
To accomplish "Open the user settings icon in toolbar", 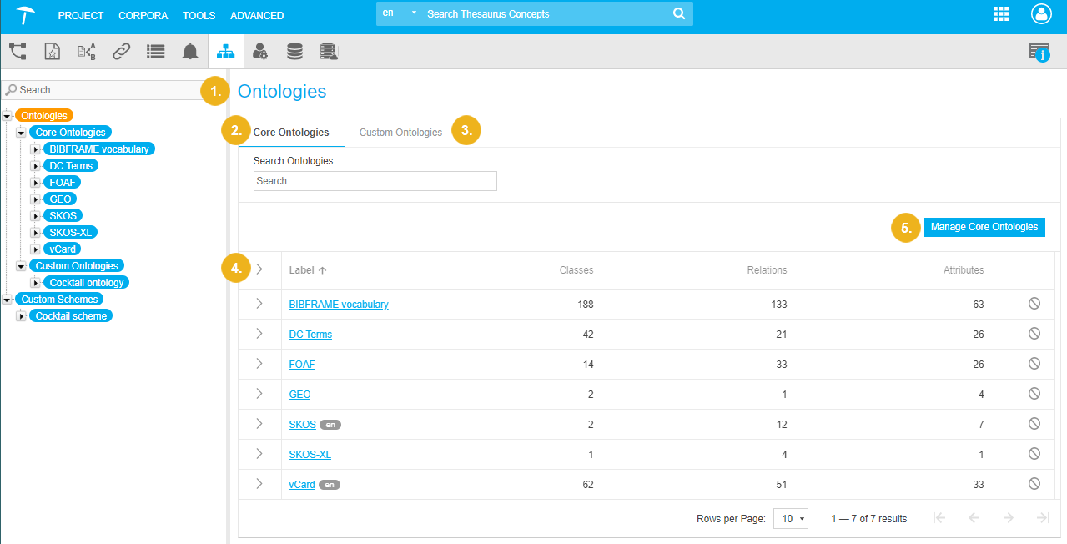I will (260, 52).
